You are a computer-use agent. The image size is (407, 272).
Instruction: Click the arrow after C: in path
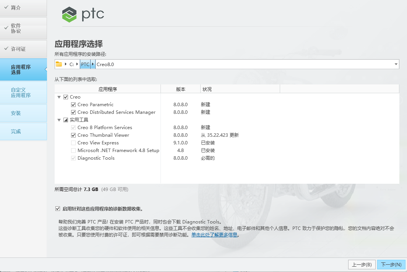pyautogui.click(x=77, y=64)
